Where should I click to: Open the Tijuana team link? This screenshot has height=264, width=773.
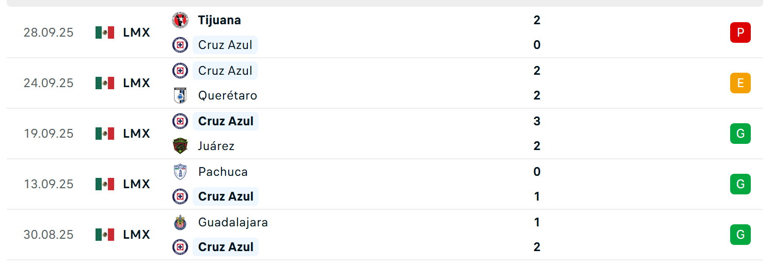pyautogui.click(x=219, y=20)
